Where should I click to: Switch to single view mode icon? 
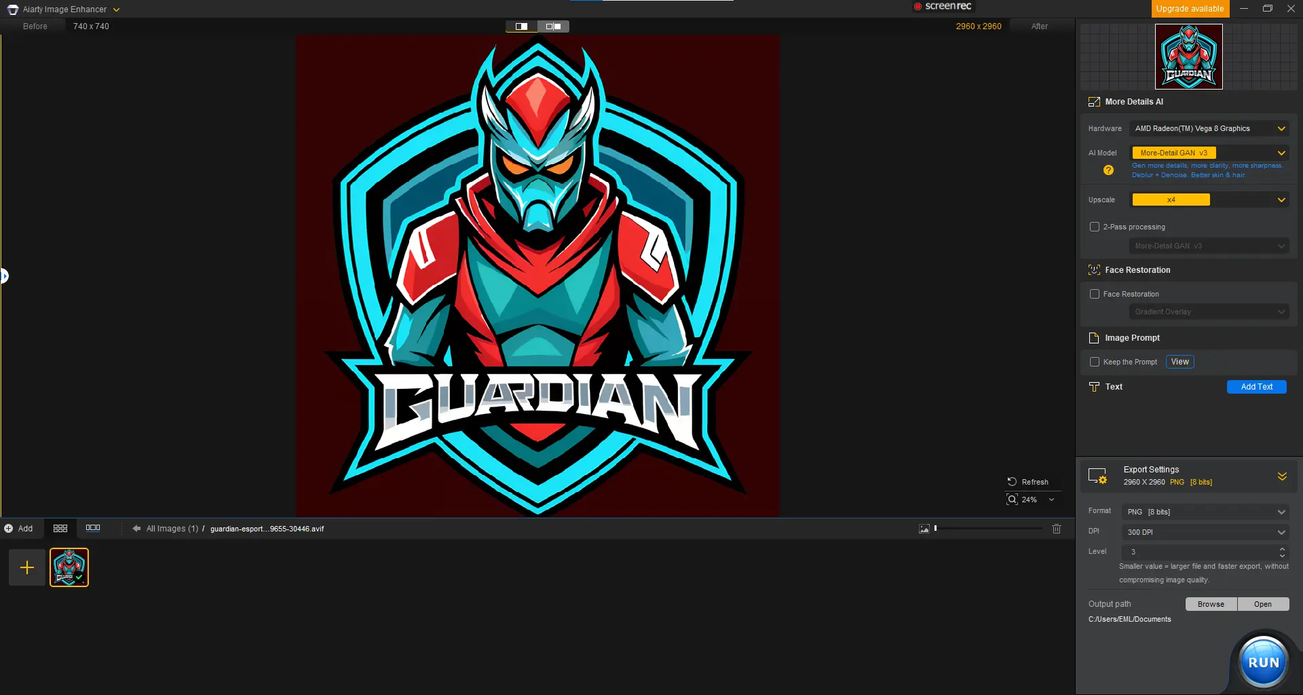[521, 26]
